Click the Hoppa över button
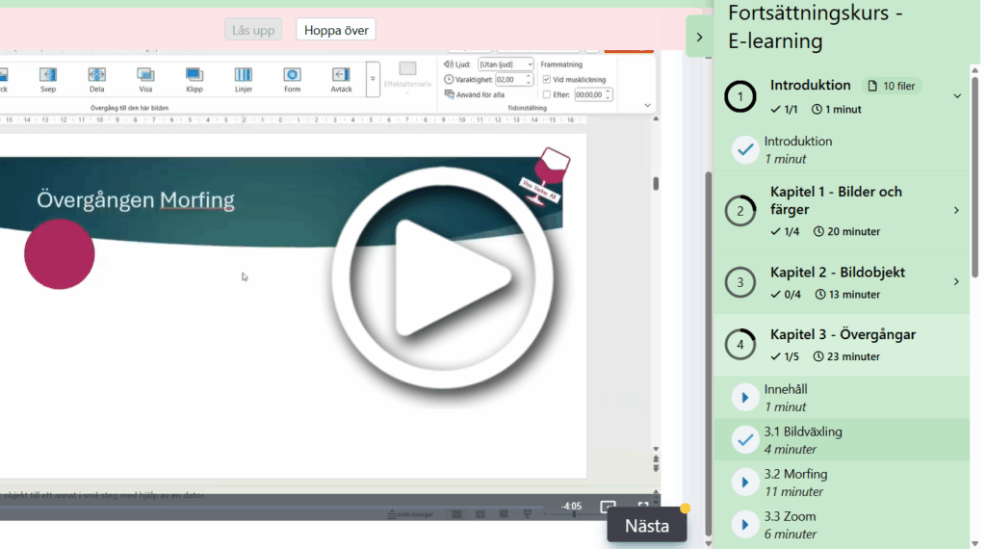The width and height of the screenshot is (986, 549). coord(336,30)
